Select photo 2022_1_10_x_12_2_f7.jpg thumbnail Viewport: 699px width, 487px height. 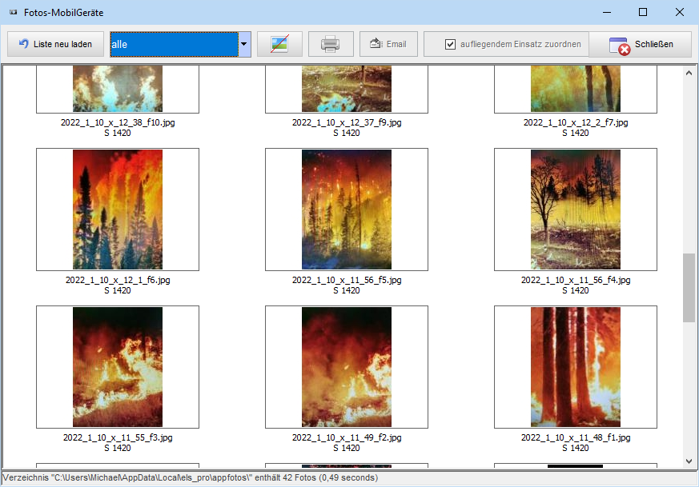click(x=576, y=89)
